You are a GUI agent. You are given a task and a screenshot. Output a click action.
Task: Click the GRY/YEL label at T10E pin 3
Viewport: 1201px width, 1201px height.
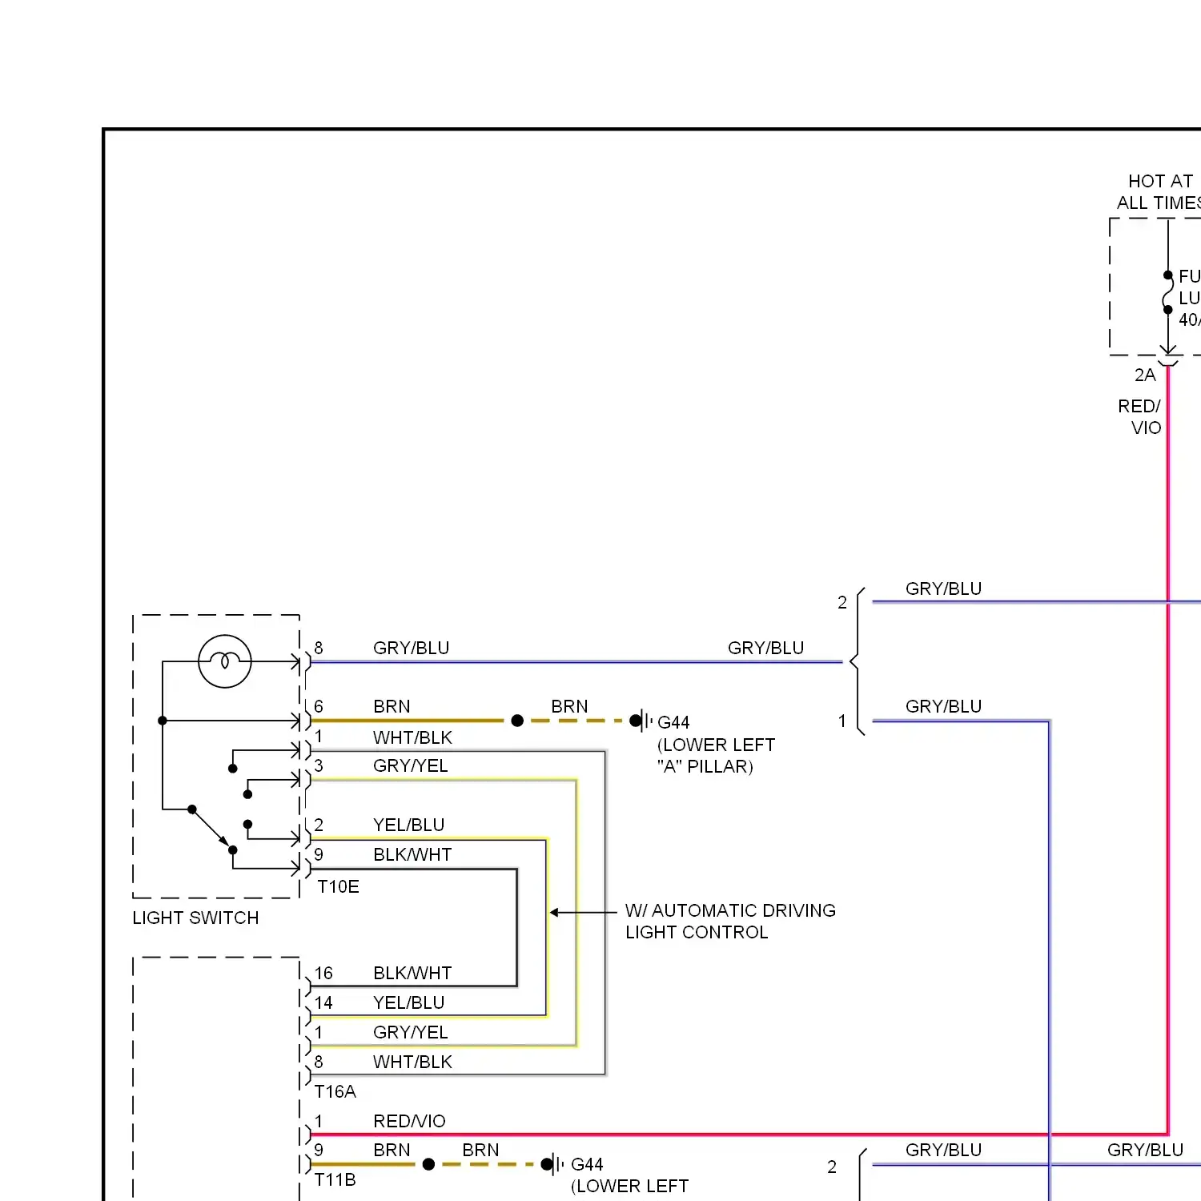[x=410, y=765]
